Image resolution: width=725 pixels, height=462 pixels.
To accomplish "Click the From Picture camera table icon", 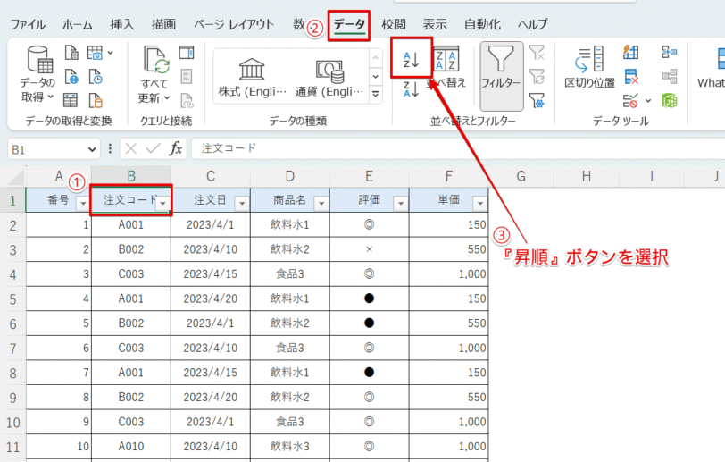I will (x=95, y=53).
